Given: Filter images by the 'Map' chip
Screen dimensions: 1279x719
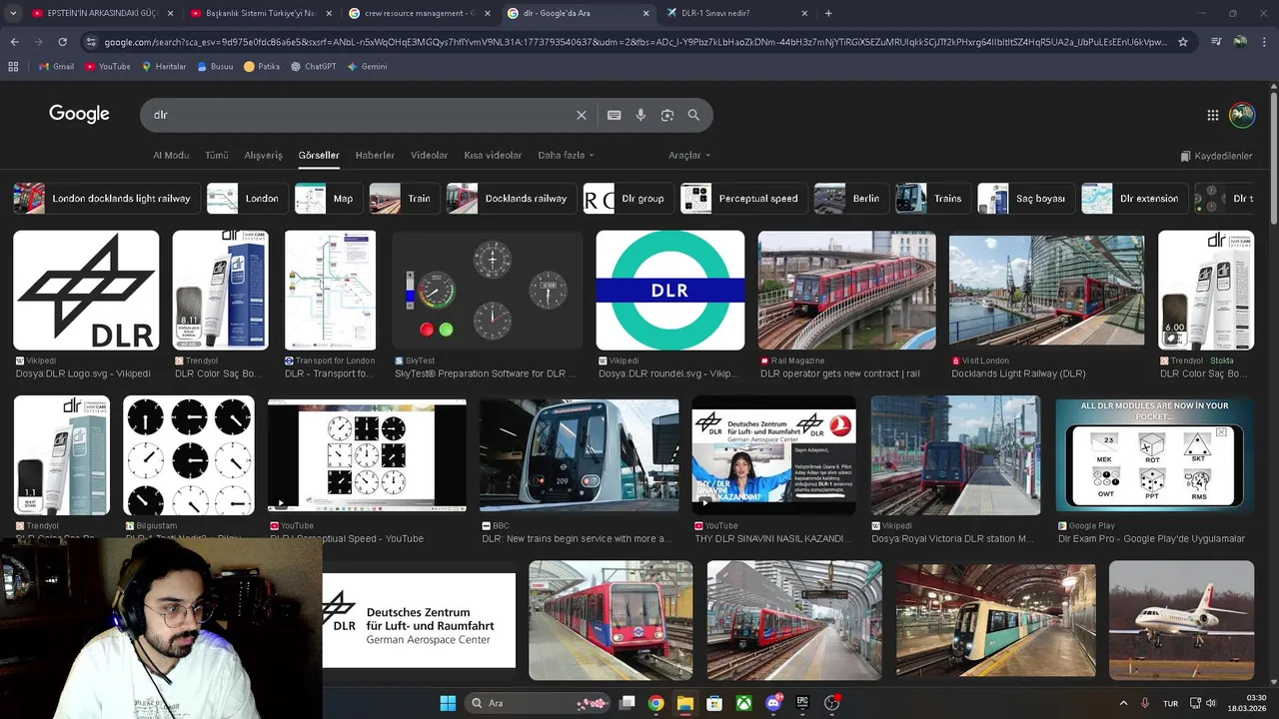Looking at the screenshot, I should point(329,198).
